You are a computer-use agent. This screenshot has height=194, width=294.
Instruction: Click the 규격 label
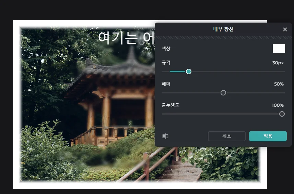point(166,63)
